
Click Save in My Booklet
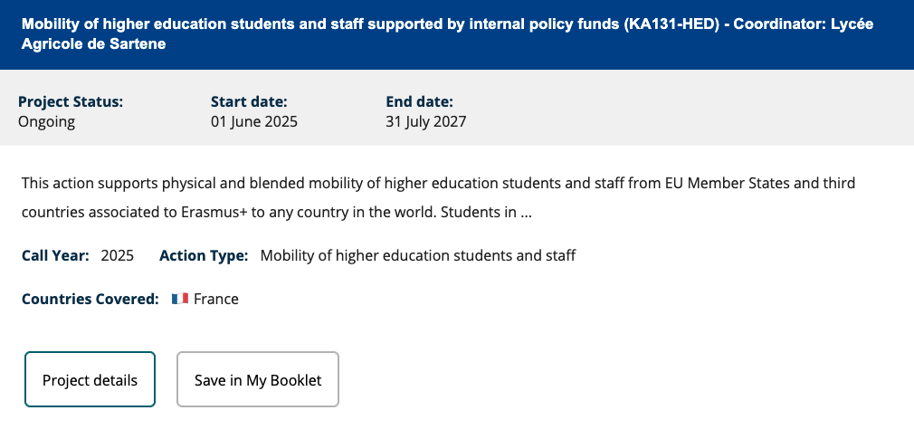pyautogui.click(x=258, y=379)
